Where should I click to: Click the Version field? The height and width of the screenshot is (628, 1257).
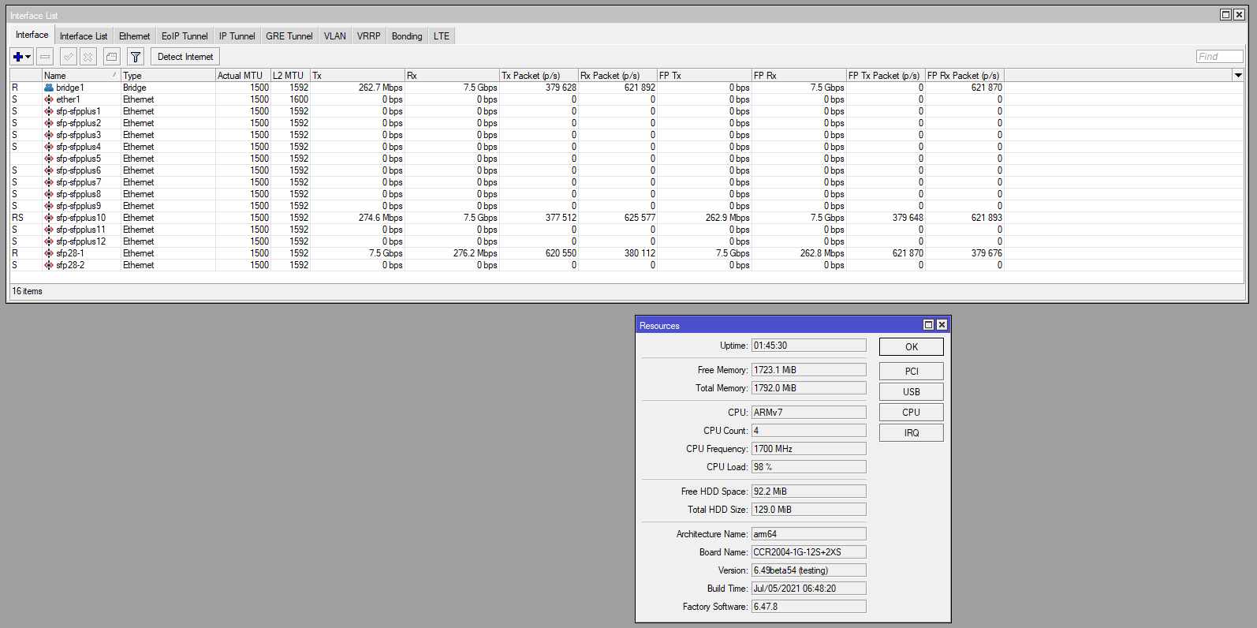point(809,570)
